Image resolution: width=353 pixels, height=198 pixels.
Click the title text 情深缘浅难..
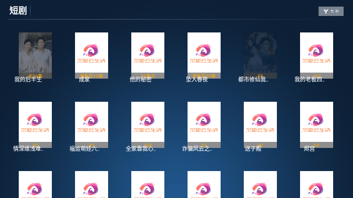28,149
